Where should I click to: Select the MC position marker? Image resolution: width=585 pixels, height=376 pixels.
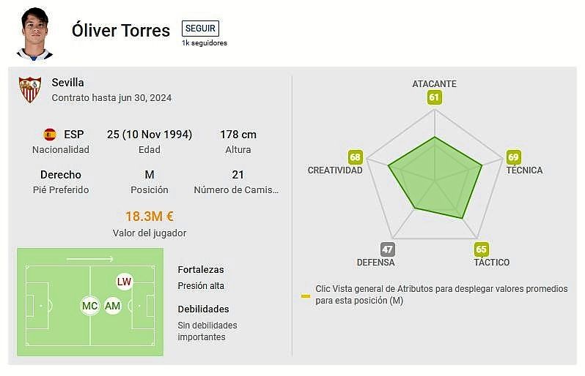click(90, 306)
